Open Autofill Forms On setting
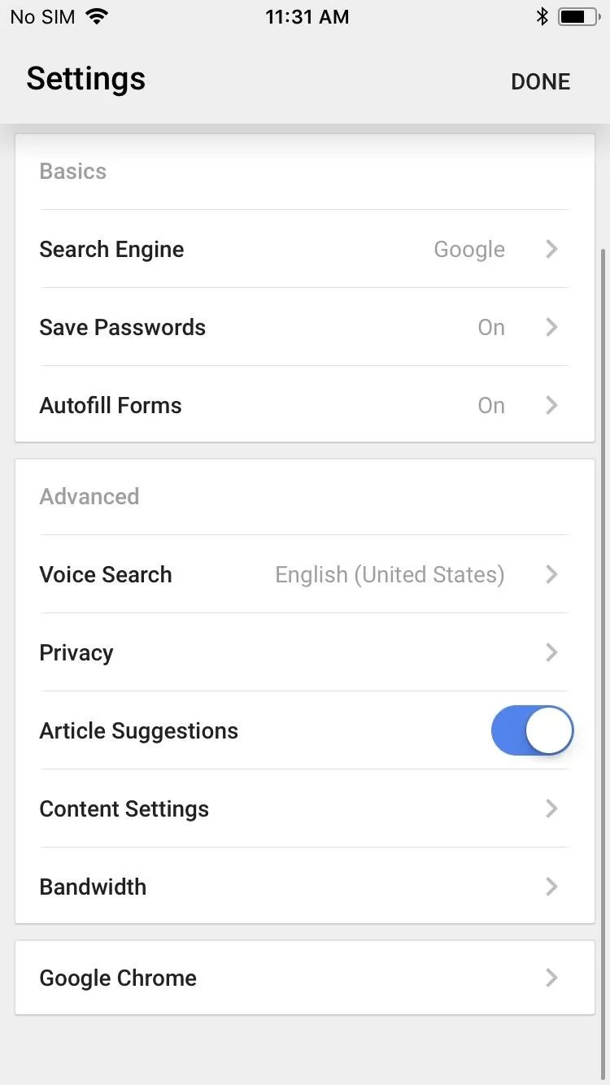This screenshot has height=1085, width=610. 305,405
